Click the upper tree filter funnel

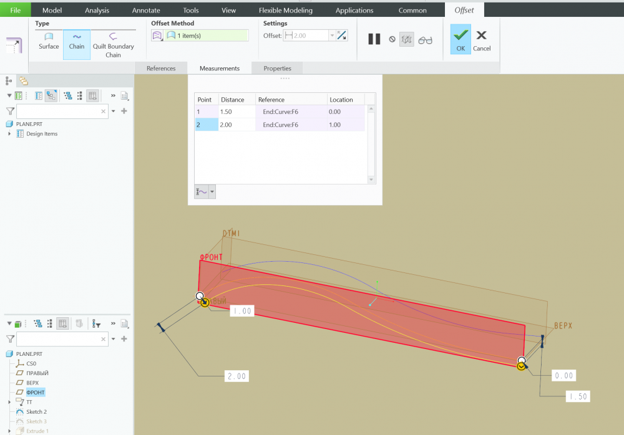11,111
